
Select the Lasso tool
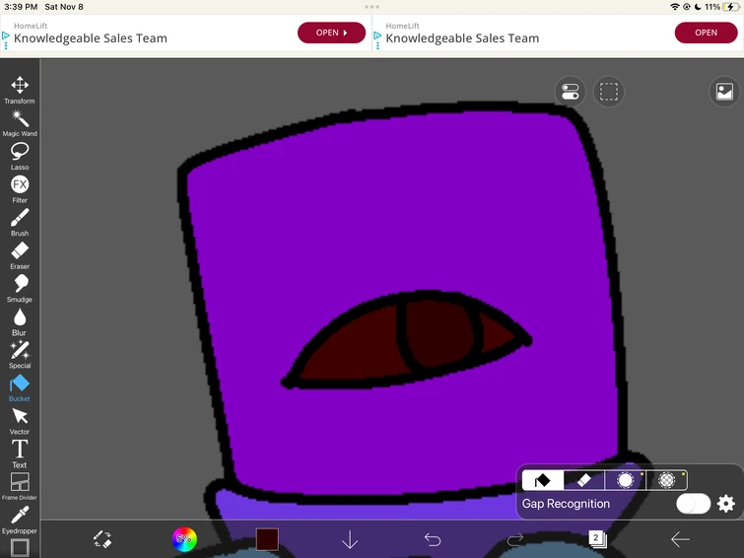point(20,156)
